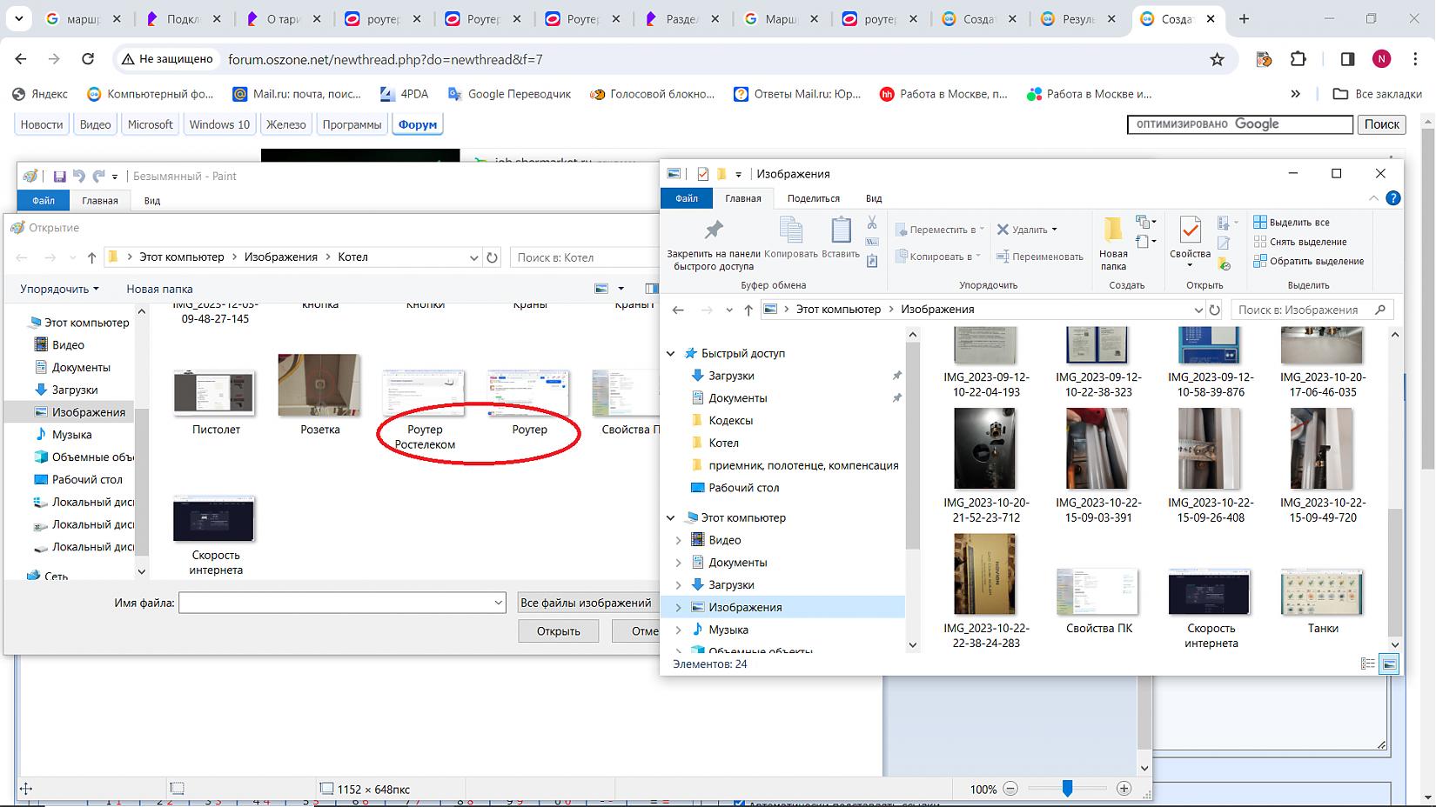Create a new folder using Explorer ribbon icon

1112,243
